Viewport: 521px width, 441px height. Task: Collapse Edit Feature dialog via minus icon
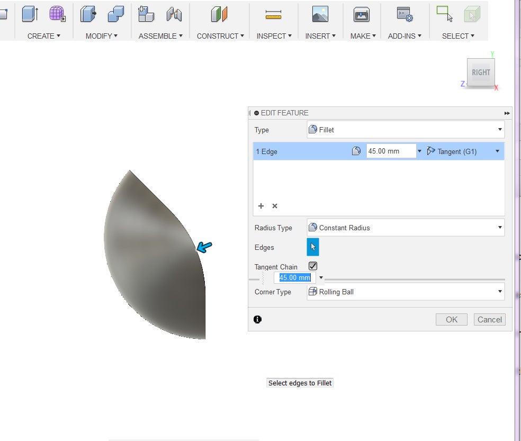point(256,113)
